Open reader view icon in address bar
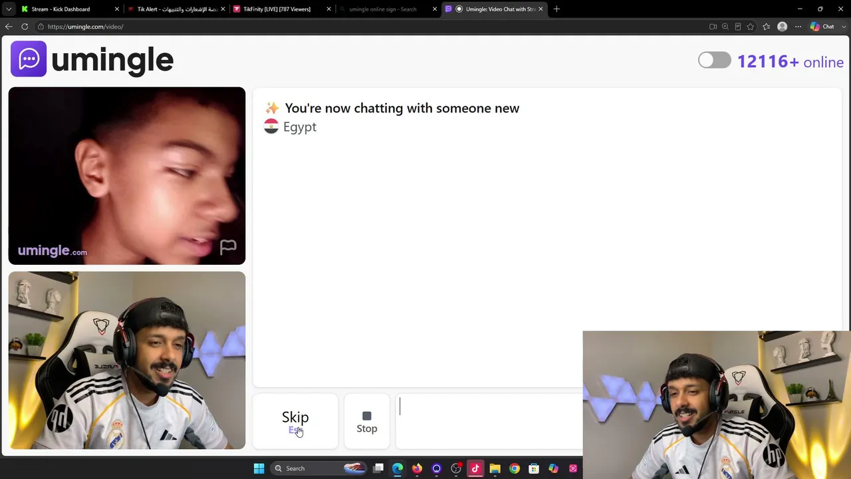Screen dimensions: 851x479 click(x=738, y=27)
